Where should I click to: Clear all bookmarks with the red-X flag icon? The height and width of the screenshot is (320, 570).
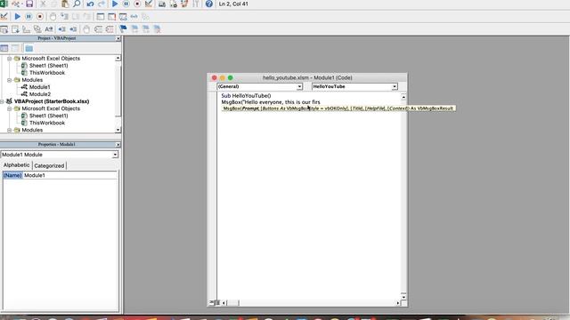pyautogui.click(x=157, y=29)
